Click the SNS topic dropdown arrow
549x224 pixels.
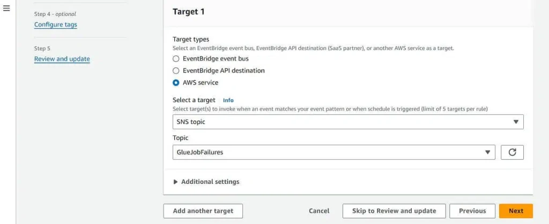pyautogui.click(x=515, y=122)
